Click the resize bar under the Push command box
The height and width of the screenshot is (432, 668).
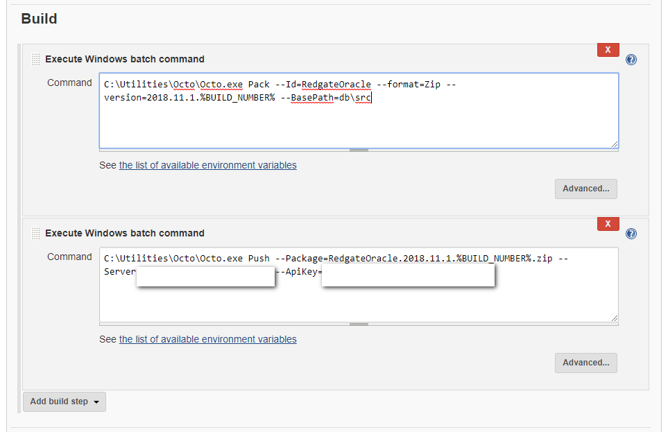(359, 324)
